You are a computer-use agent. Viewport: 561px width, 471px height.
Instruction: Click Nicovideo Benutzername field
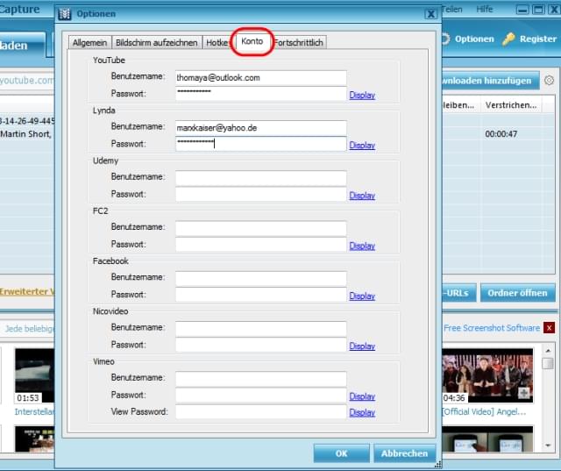click(x=261, y=328)
